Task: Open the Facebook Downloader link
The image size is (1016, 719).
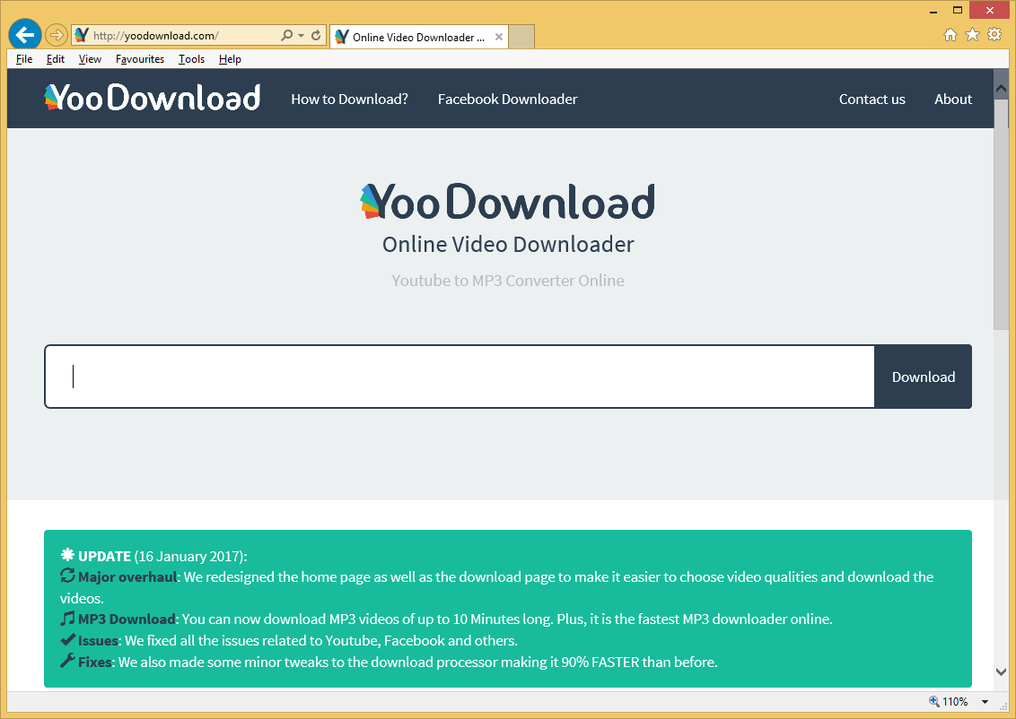Action: tap(507, 100)
